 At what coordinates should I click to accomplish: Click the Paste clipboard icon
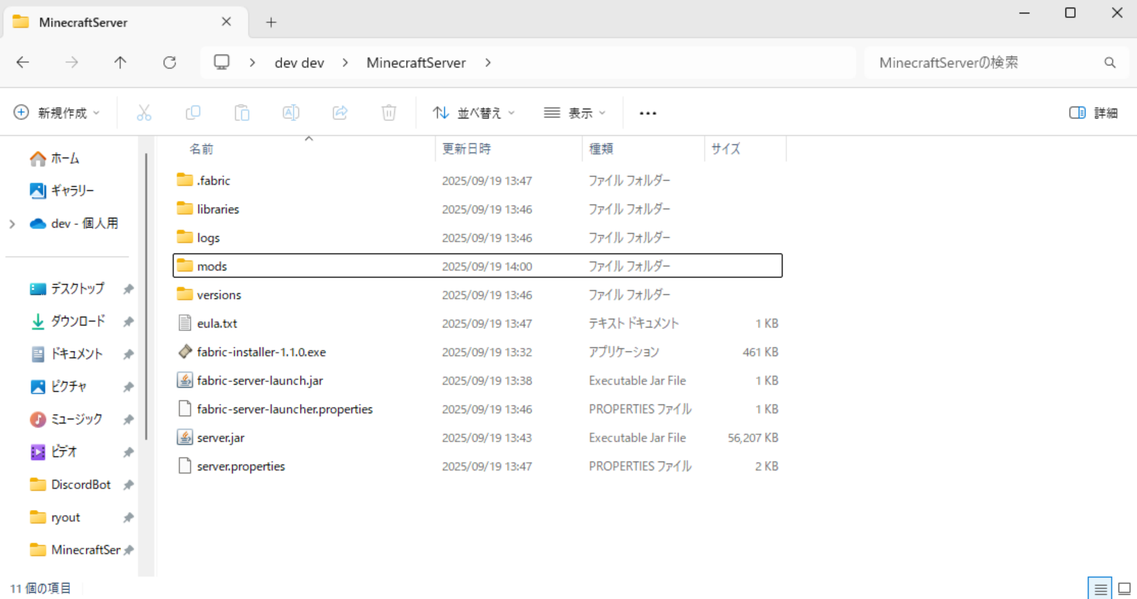tap(242, 113)
